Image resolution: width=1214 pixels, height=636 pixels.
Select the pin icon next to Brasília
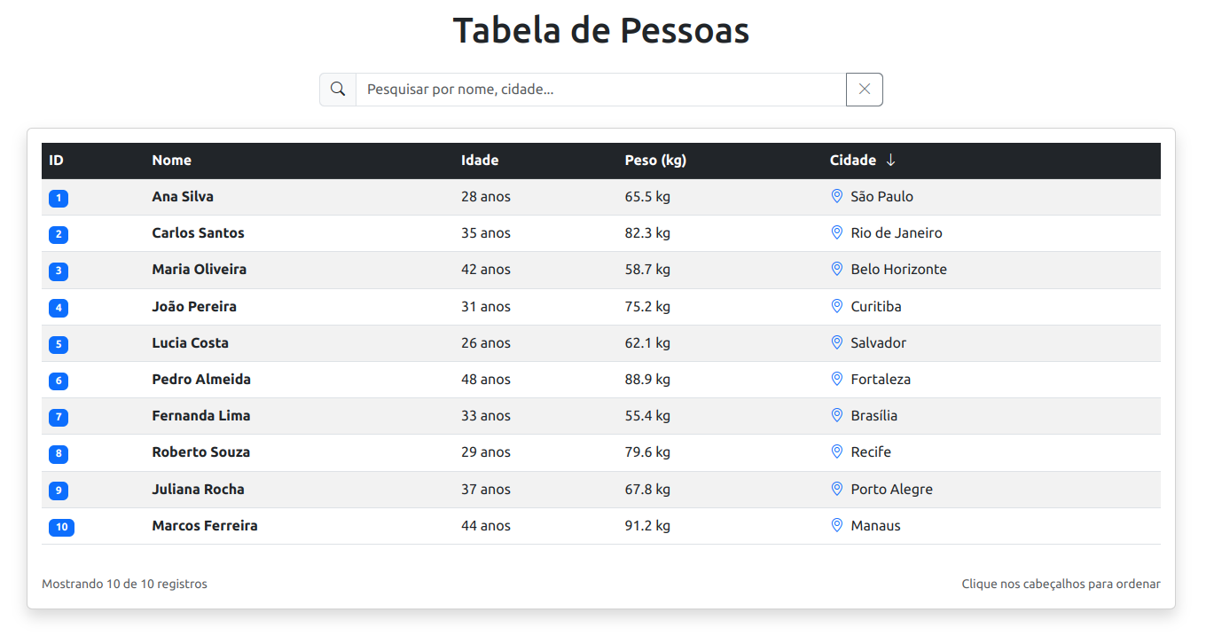(836, 415)
